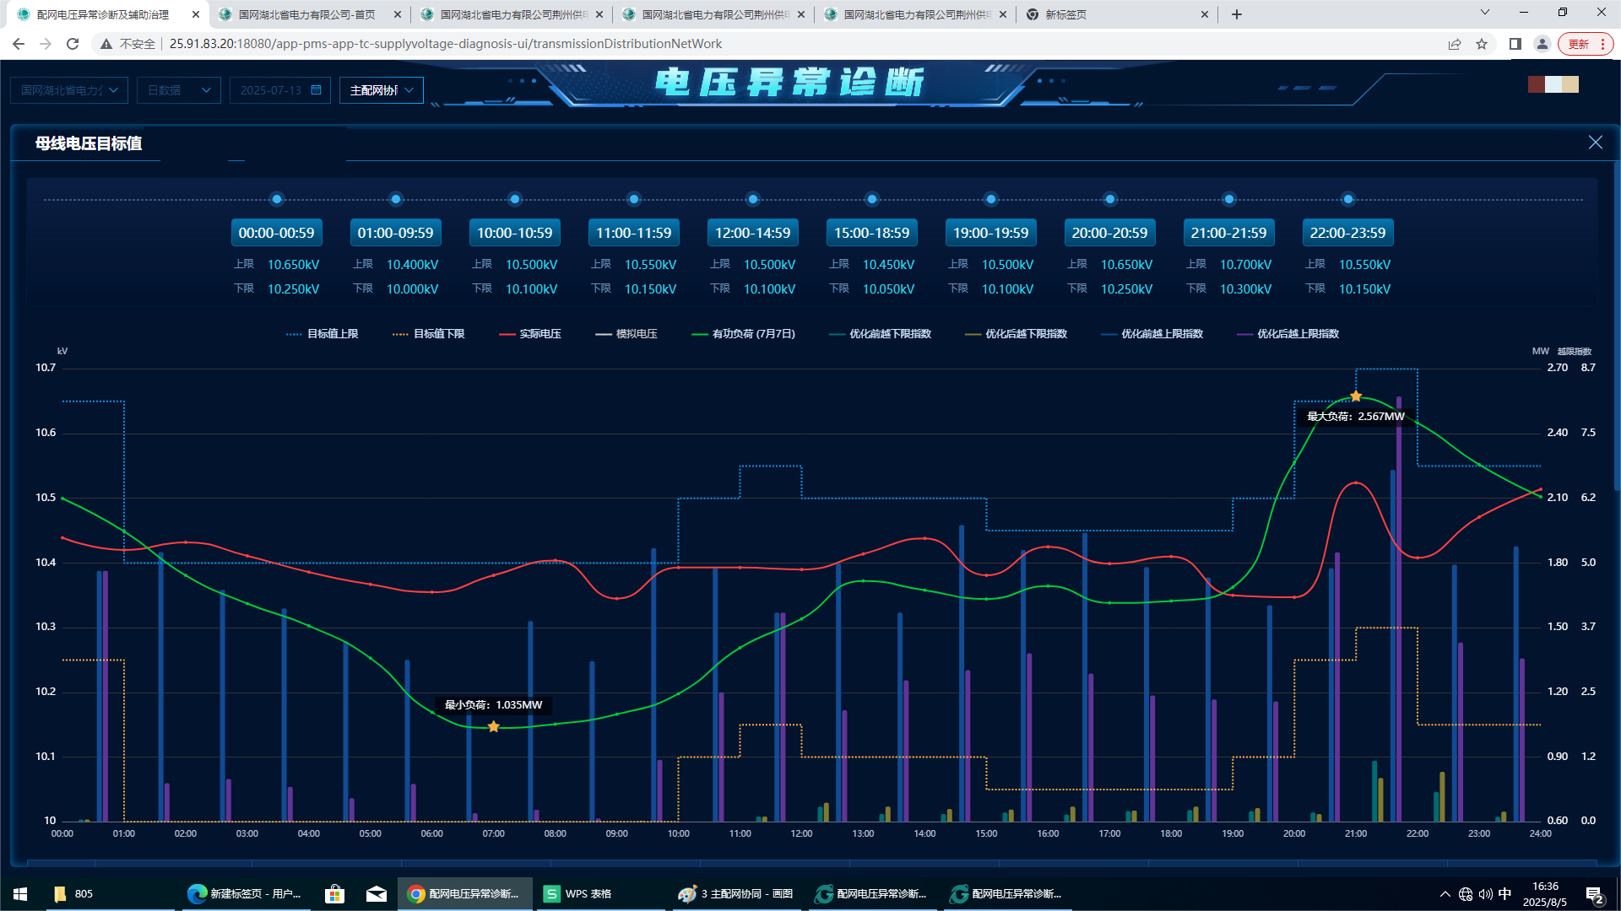Image resolution: width=1621 pixels, height=911 pixels.
Task: Click the dark red theme color swatch
Action: point(1536,84)
